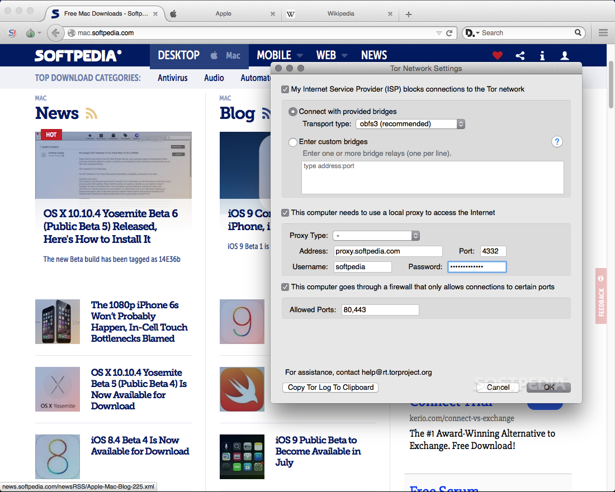Screen dimensions: 615x492
Task: Click the proxy Port field
Action: point(494,251)
